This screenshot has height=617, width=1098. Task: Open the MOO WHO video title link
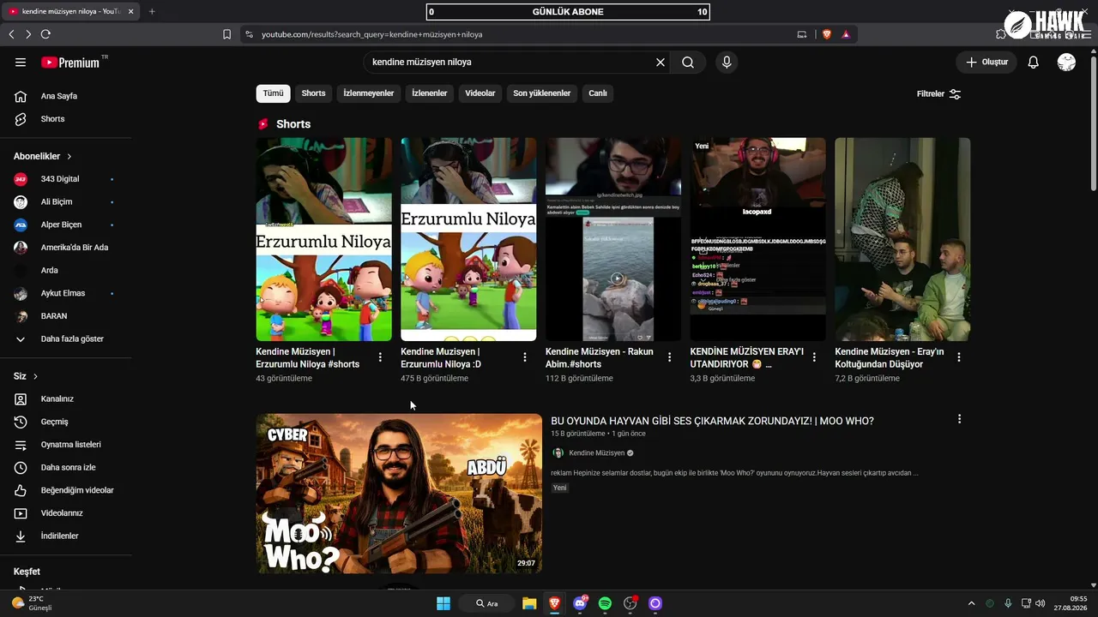tap(712, 421)
